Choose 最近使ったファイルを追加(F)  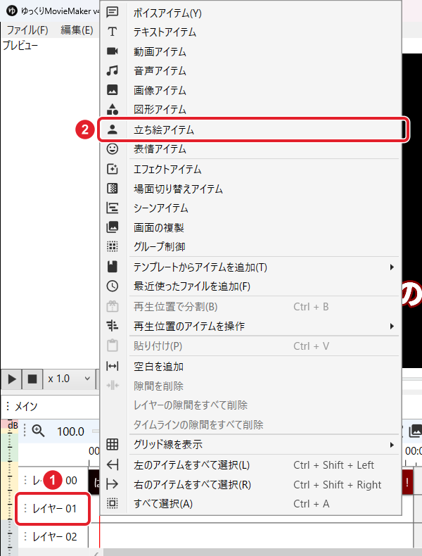pyautogui.click(x=250, y=286)
